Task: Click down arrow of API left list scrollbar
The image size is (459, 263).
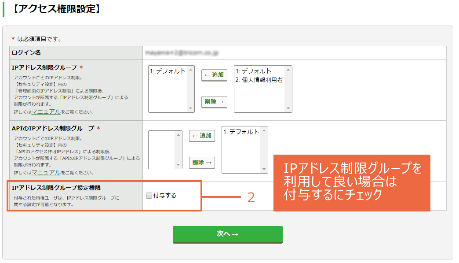Action: 178,165
